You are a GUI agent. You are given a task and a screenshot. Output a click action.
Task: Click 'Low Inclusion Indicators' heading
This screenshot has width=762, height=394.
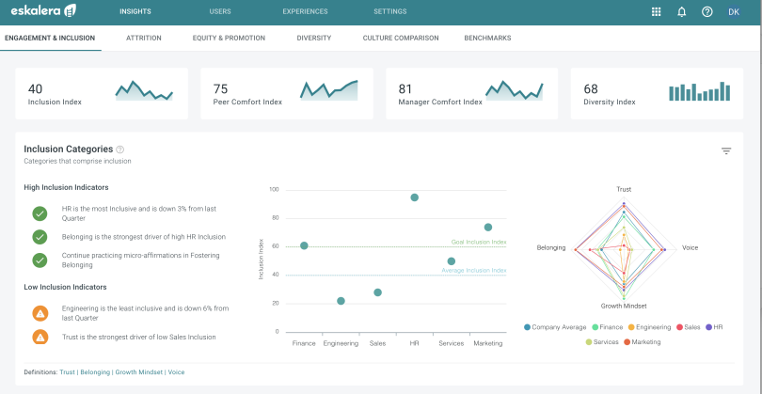[65, 287]
